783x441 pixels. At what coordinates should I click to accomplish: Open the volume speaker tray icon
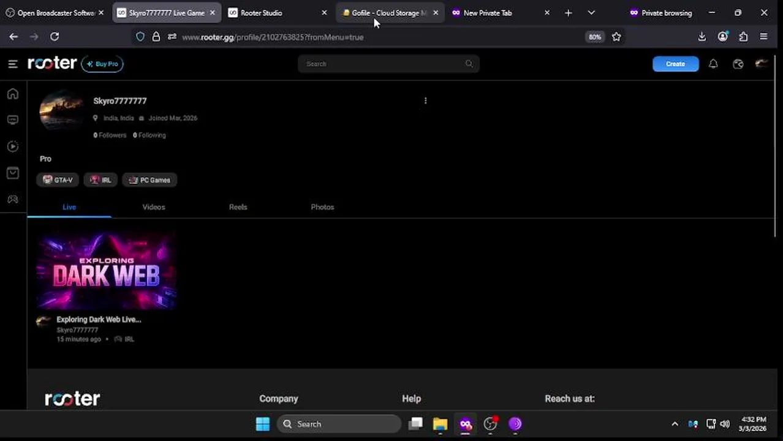tap(725, 424)
